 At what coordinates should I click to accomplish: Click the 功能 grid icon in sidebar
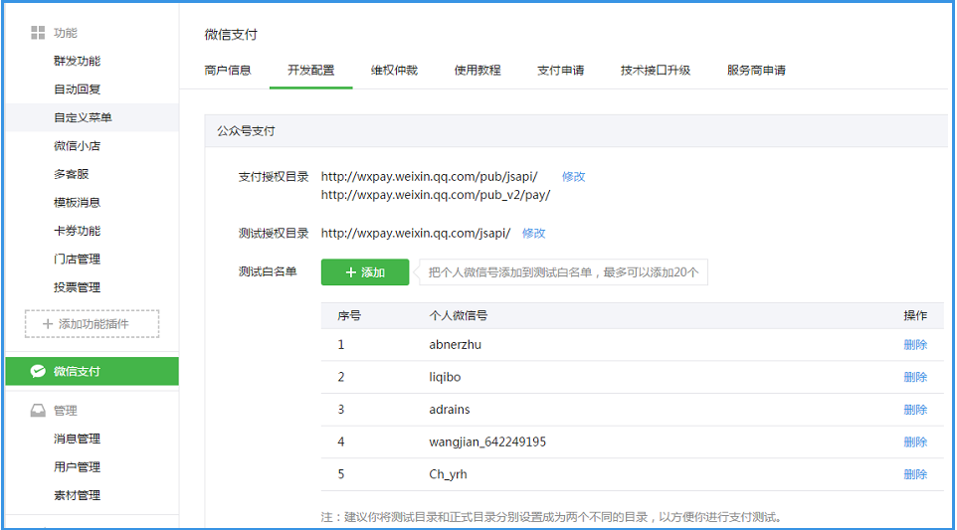[38, 33]
